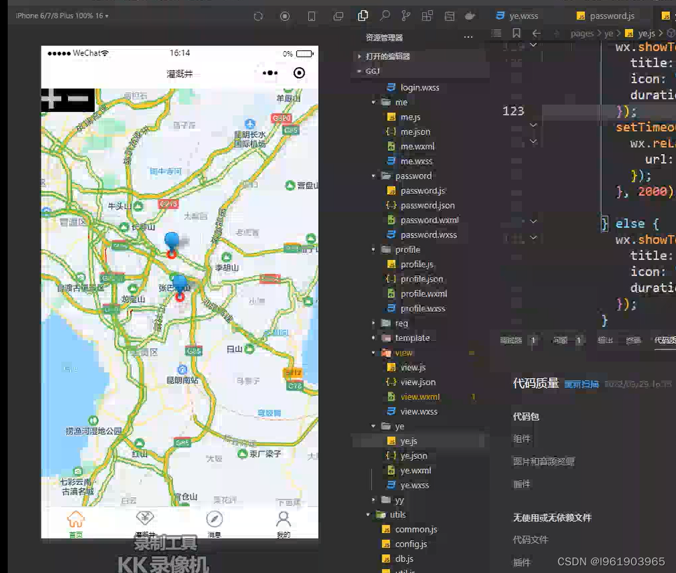676x573 pixels.
Task: Click ye.js in the breadcrumb path
Action: (x=647, y=33)
